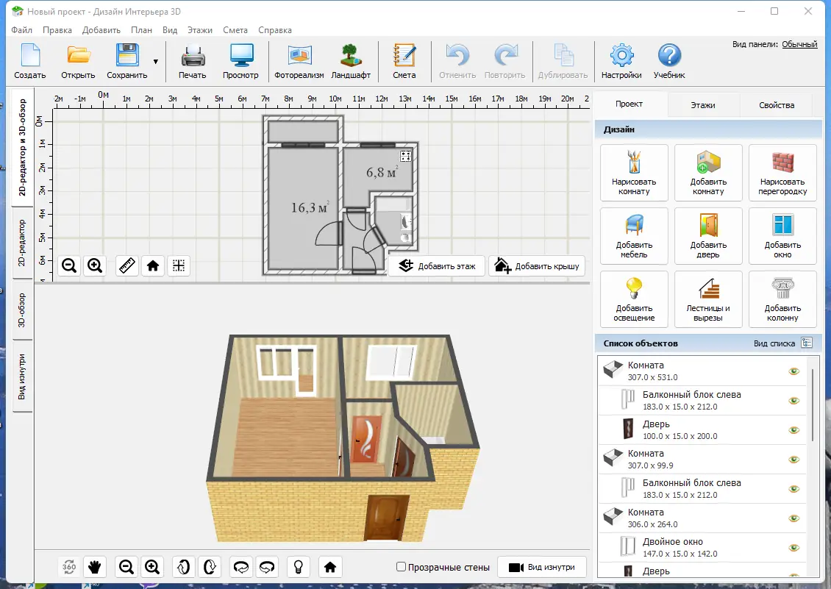The height and width of the screenshot is (589, 831).
Task: Click the Вид изнутри camera button
Action: [x=542, y=567]
